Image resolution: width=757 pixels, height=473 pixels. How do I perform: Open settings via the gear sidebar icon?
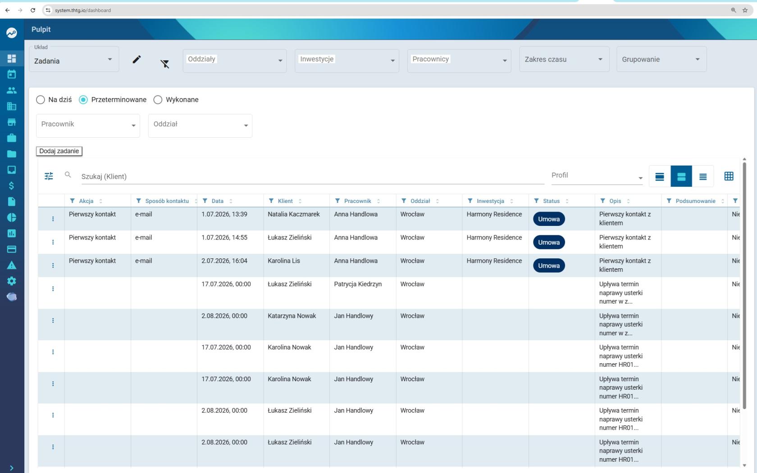coord(12,281)
